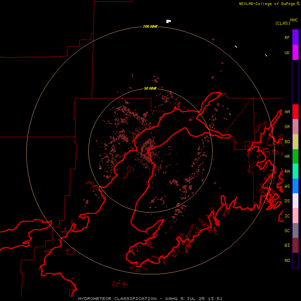The width and height of the screenshot is (301, 301).
Task: Click the ND legend label
Action: click(x=287, y=261)
